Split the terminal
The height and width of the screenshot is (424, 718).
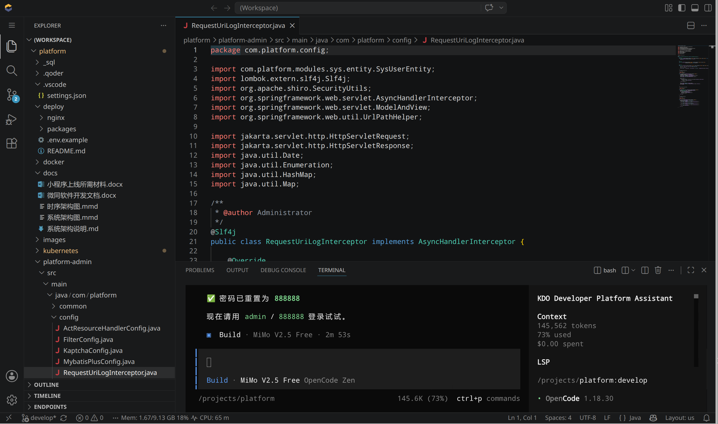coord(645,270)
